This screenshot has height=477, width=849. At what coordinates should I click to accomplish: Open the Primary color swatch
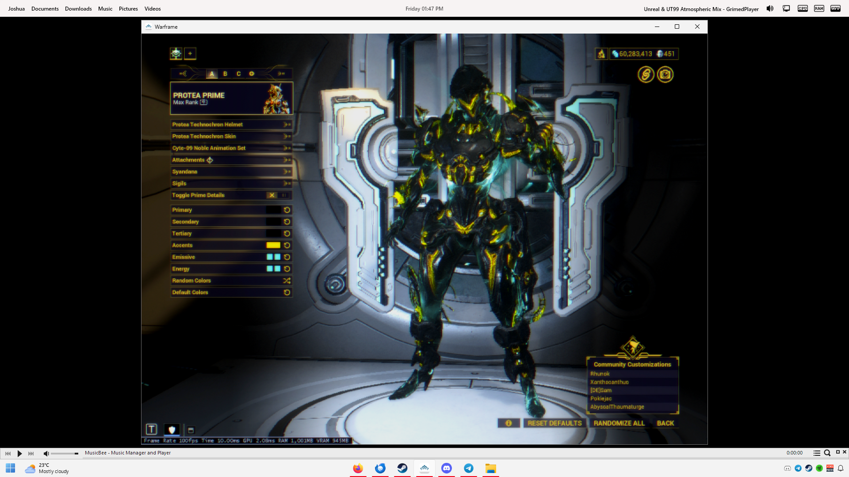click(x=273, y=210)
